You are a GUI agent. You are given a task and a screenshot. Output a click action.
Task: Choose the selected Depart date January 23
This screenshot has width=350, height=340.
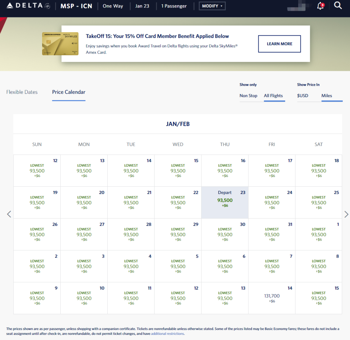coord(225,202)
